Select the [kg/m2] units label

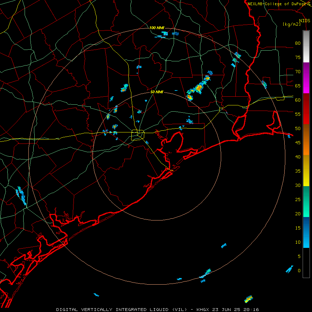pos(292,24)
